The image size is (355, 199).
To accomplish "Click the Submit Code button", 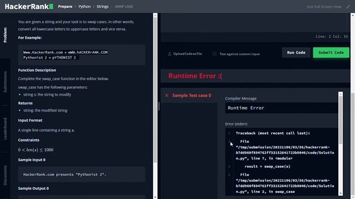I will [x=331, y=53].
